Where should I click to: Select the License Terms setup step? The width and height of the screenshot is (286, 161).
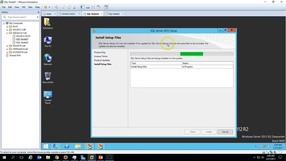(x=101, y=56)
